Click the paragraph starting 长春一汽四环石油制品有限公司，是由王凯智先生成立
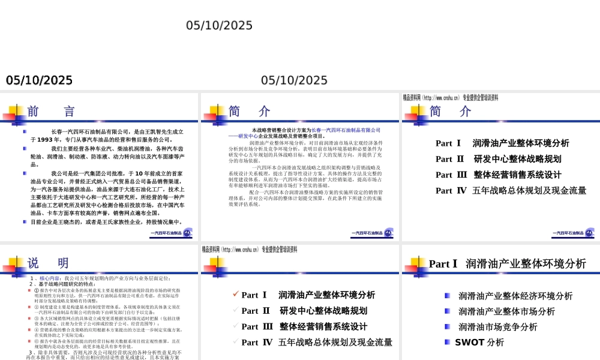The image size is (600, 360). pos(107,136)
